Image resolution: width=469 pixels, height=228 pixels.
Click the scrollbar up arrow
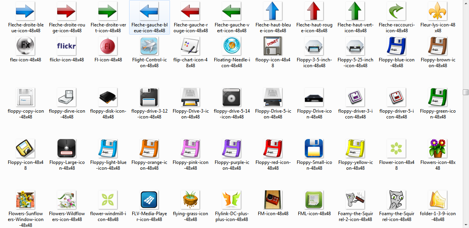465,3
